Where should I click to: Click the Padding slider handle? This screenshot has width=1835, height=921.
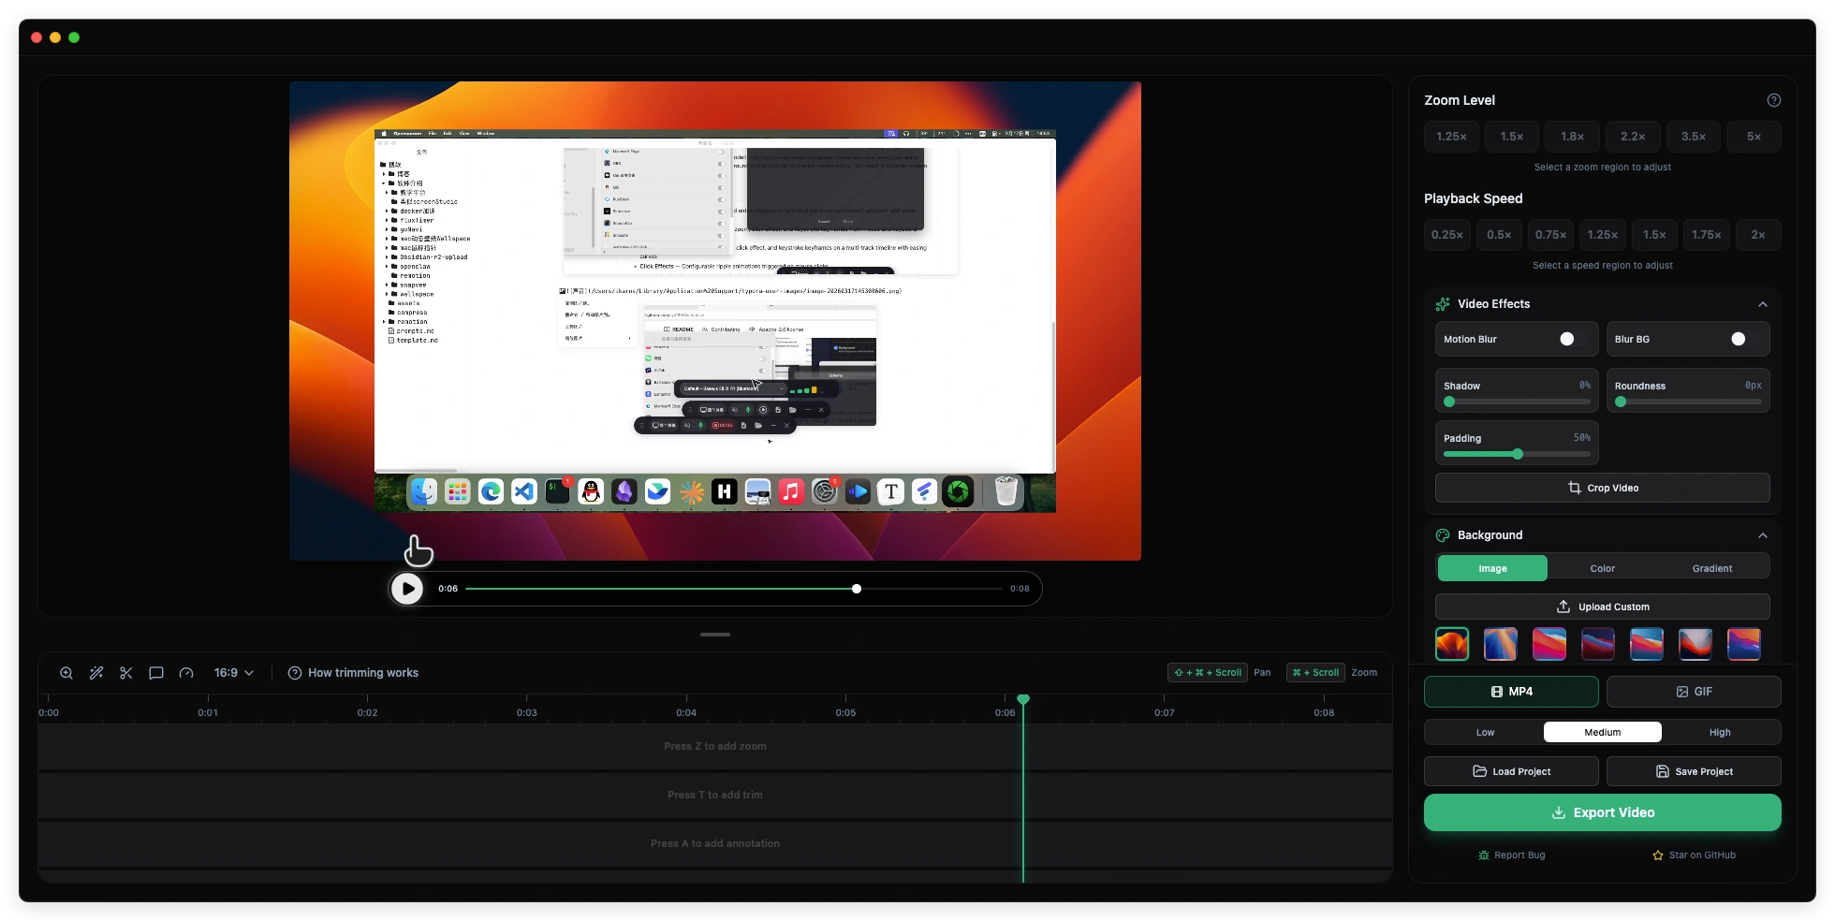coord(1517,454)
